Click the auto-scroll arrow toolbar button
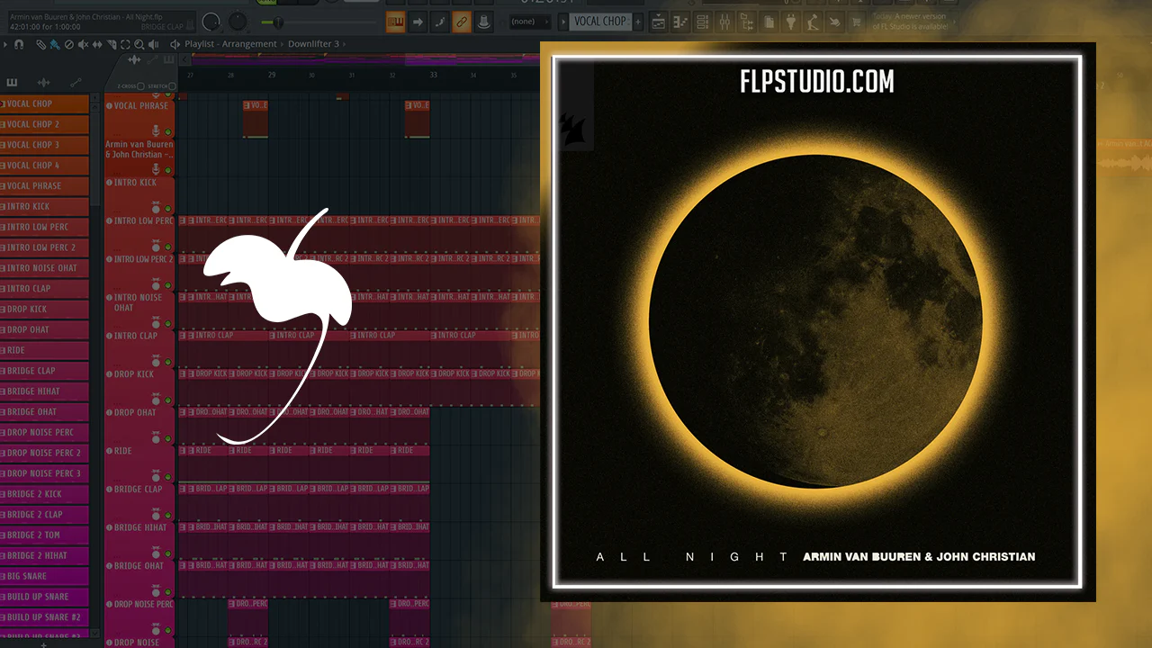The width and height of the screenshot is (1152, 648). tap(418, 22)
